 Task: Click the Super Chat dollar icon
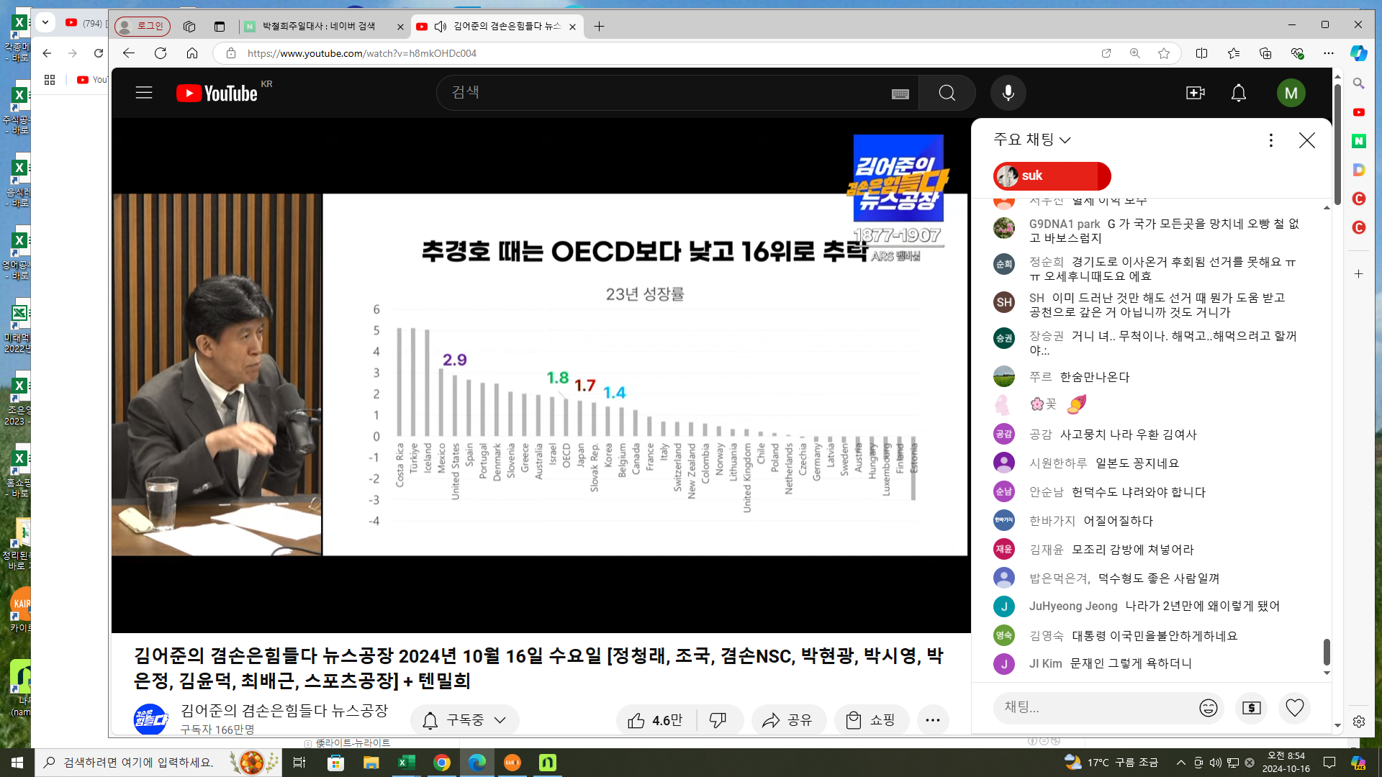[x=1251, y=708]
